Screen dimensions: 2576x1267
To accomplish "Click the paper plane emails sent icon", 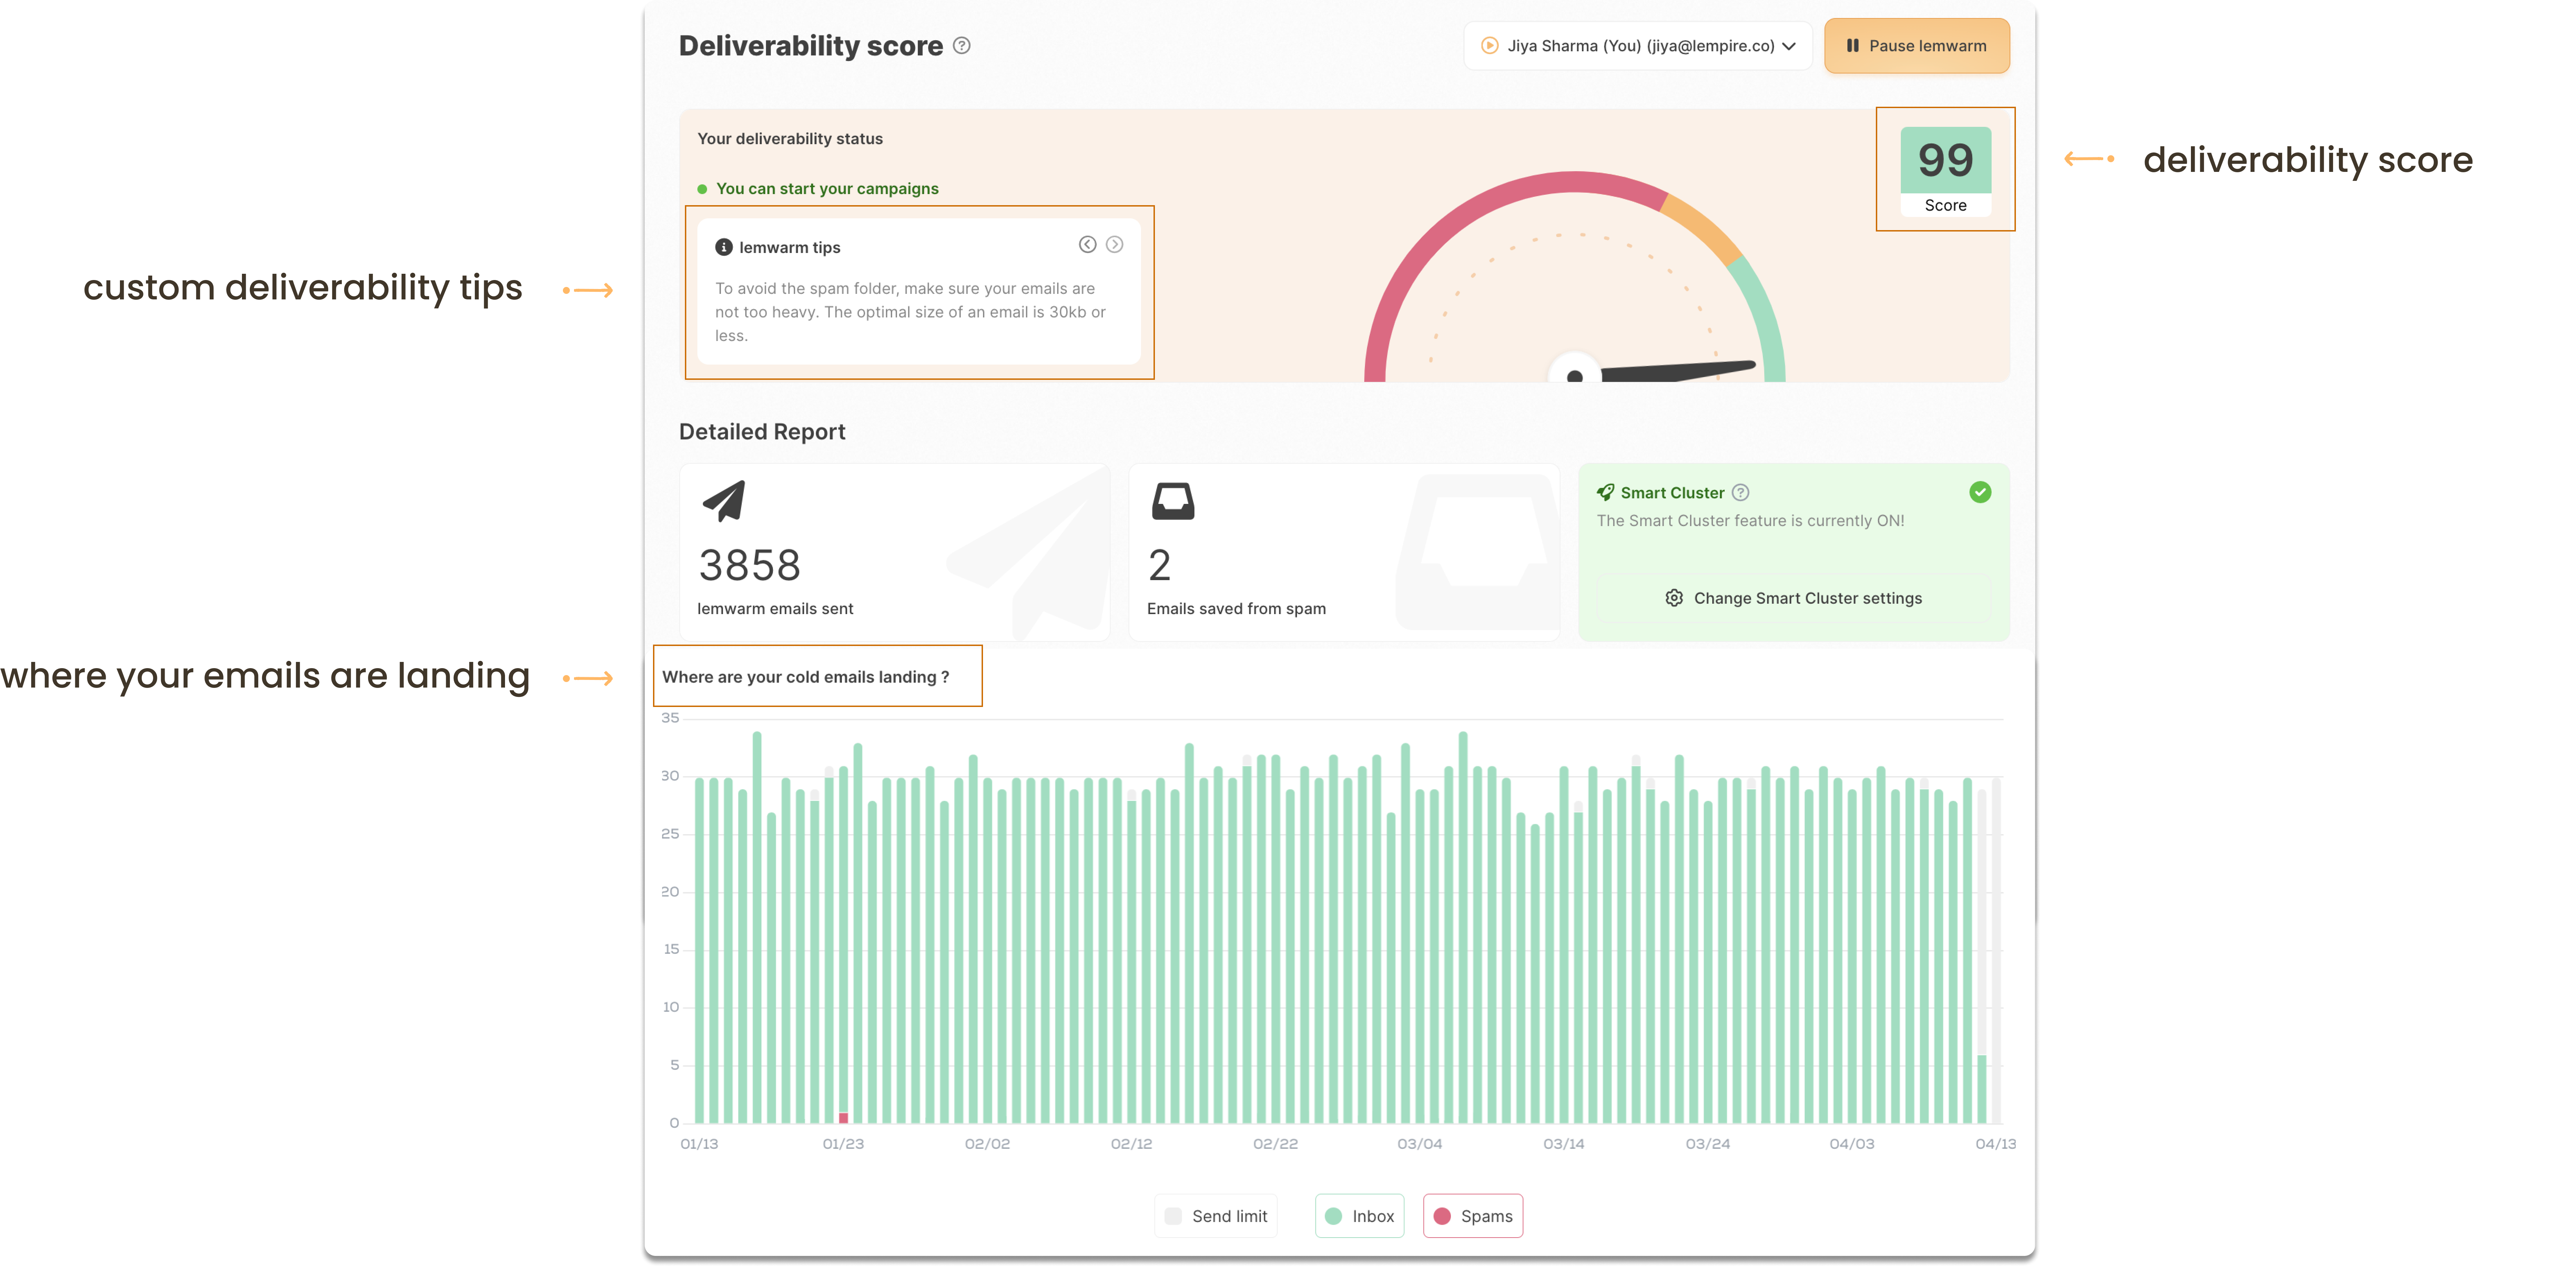I will (x=724, y=501).
